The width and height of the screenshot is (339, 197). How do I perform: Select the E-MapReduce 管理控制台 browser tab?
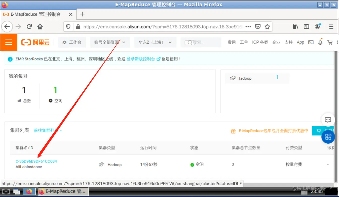pyautogui.click(x=38, y=14)
